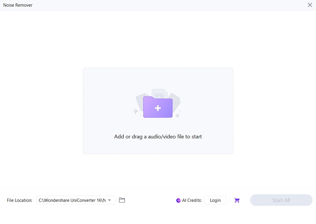Select the C:\Wondershare UniConverter 16 path field
This screenshot has width=316, height=224.
(76, 200)
